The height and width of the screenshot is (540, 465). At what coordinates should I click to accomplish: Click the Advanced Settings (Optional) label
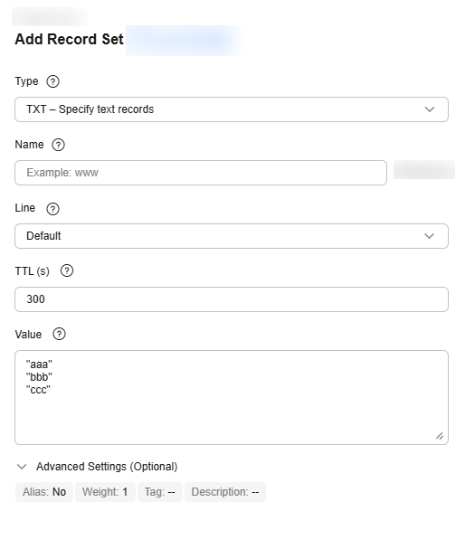click(107, 467)
